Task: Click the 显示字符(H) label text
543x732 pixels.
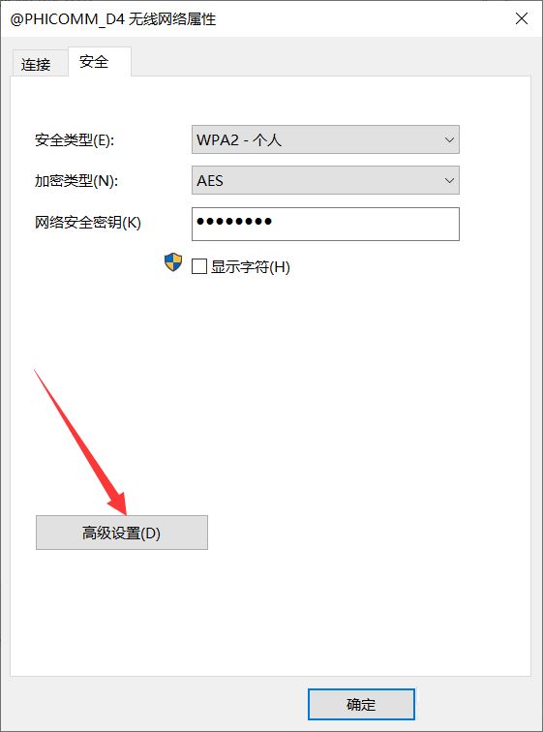Action: click(251, 267)
